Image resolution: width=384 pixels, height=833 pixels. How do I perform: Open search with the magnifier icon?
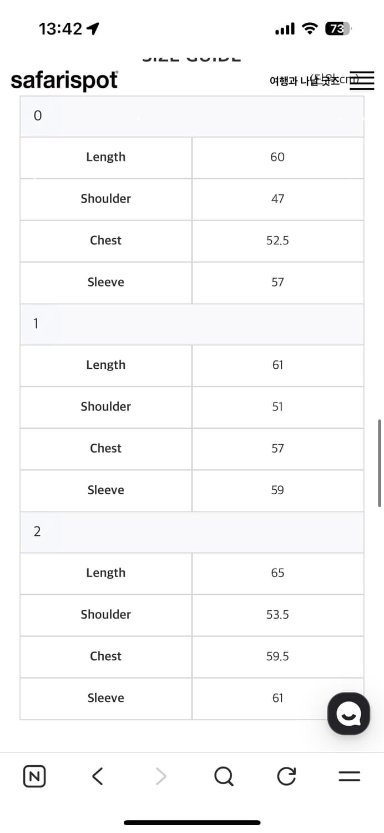coord(224,776)
